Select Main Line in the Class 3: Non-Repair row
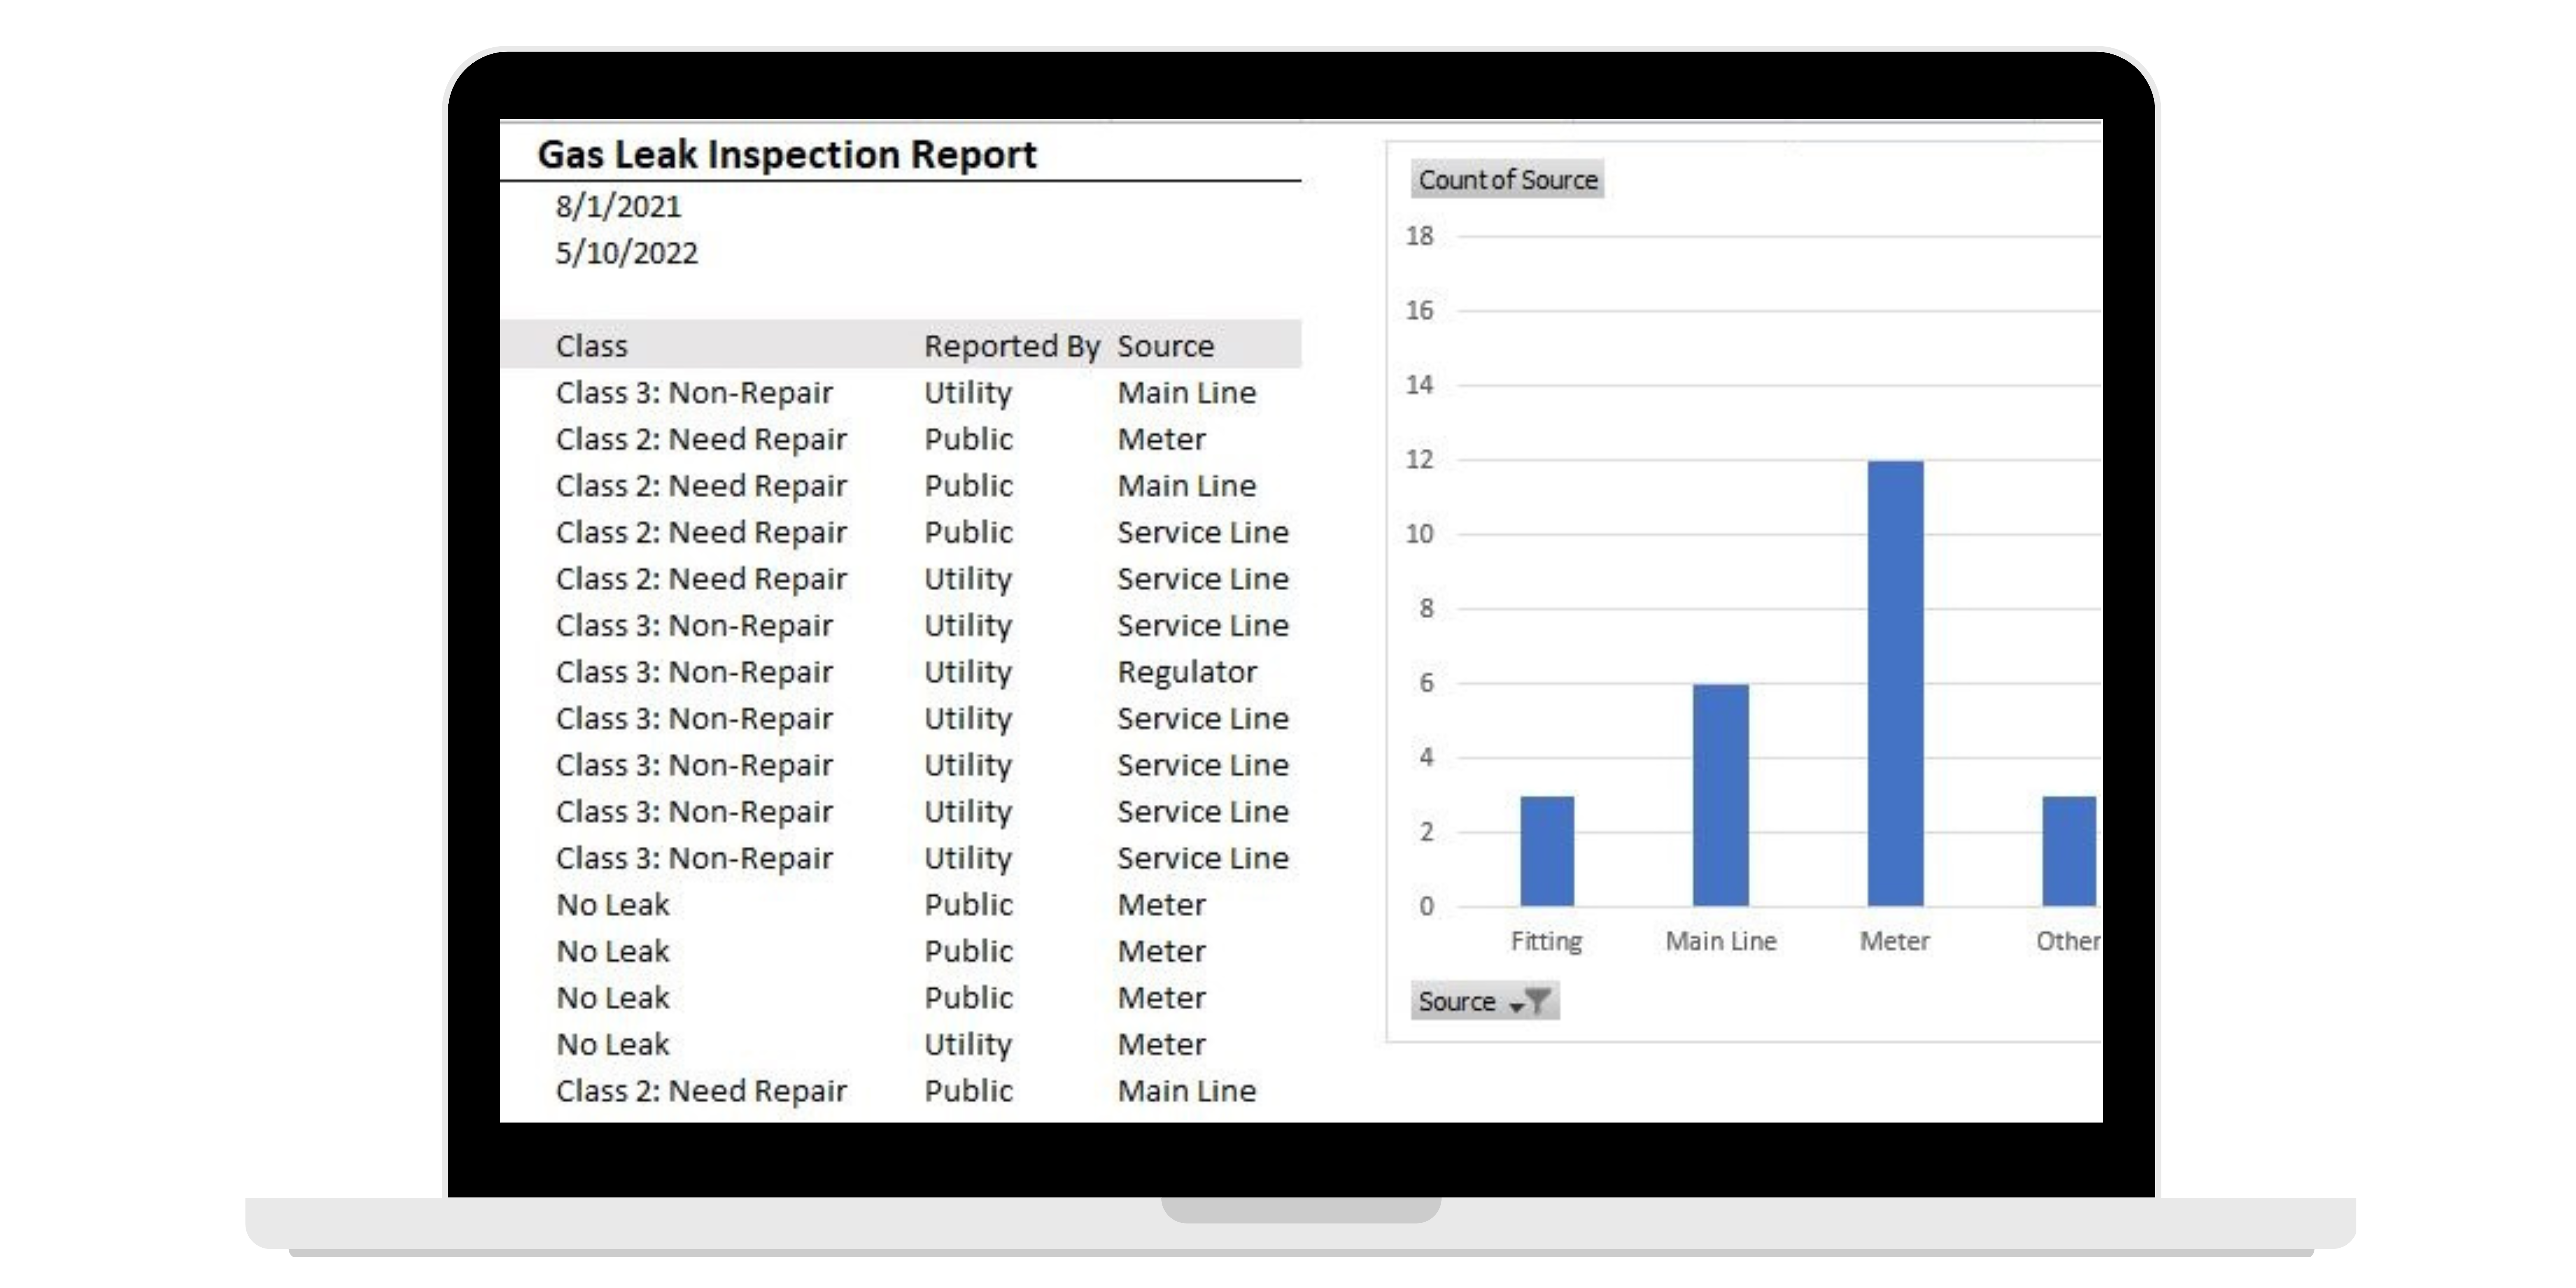 point(1187,393)
